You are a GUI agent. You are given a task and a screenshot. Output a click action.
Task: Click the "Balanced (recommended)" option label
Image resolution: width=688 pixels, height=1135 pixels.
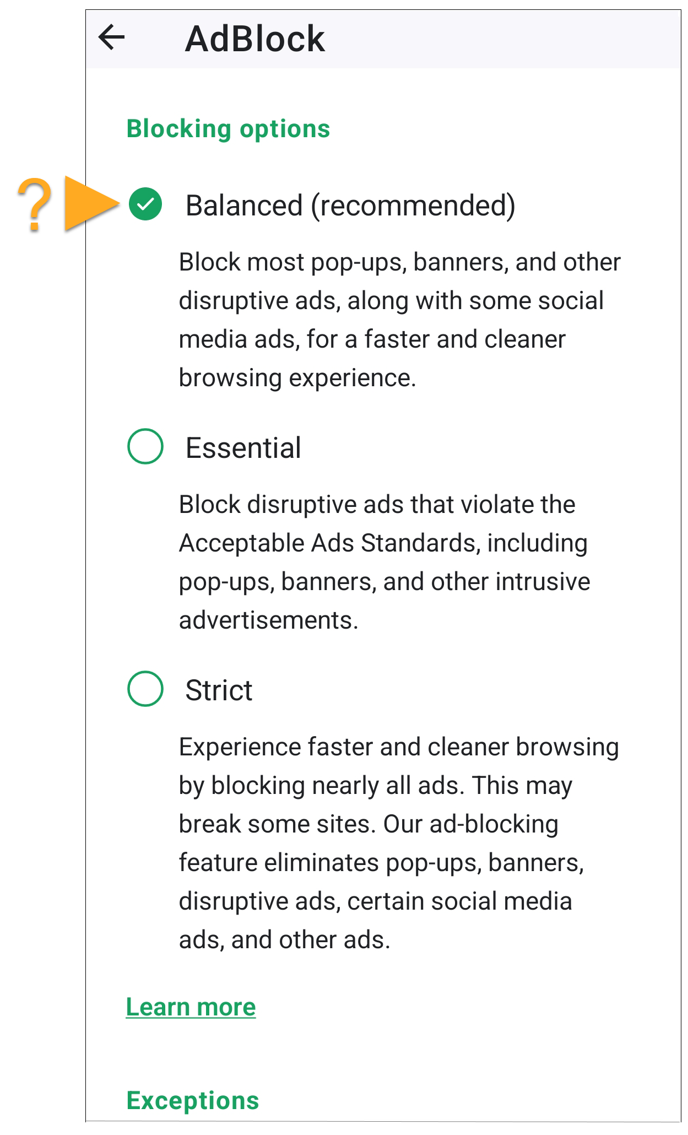click(x=350, y=206)
